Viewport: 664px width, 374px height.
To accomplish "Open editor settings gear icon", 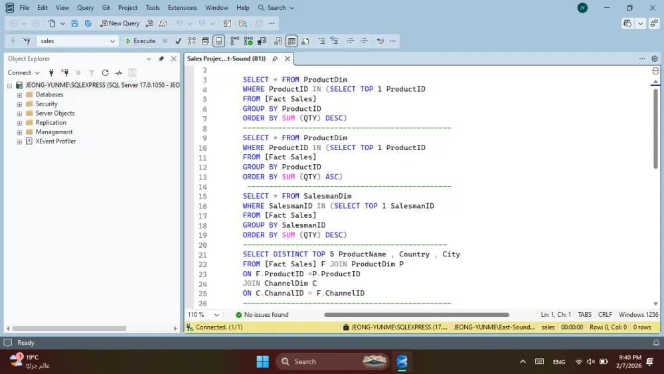I will [655, 58].
